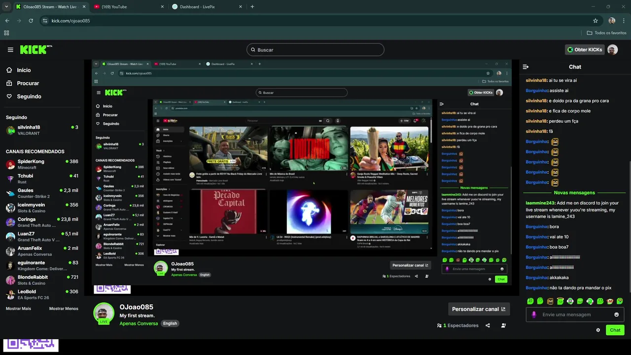This screenshot has height=355, width=631.
Task: Jump to Novas mensagens divider in chat
Action: [574, 193]
